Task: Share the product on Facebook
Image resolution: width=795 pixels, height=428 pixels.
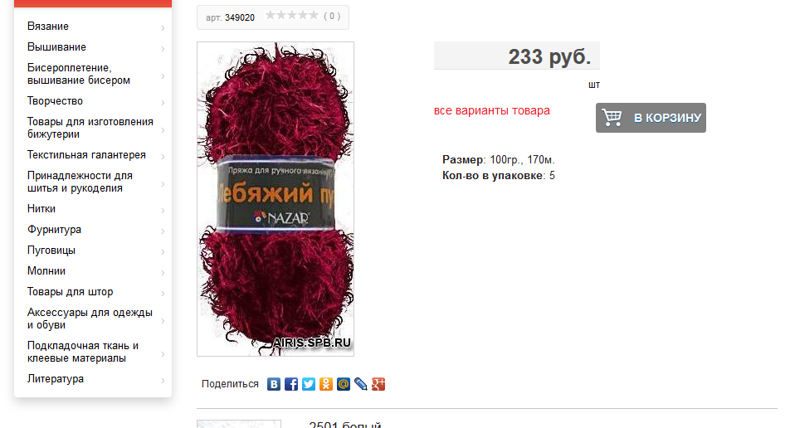Action: (291, 384)
